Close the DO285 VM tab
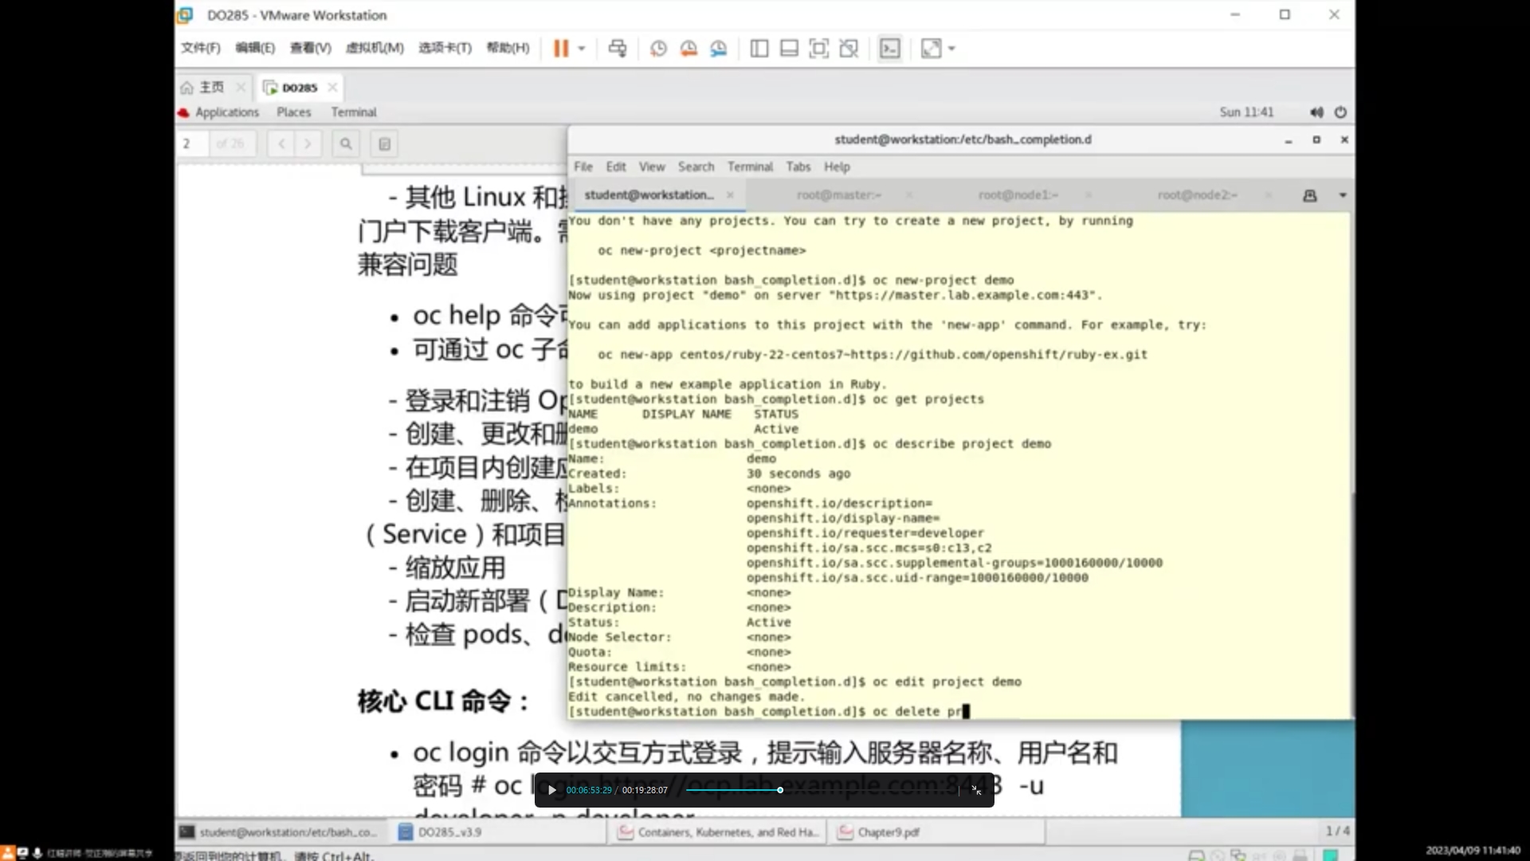This screenshot has height=861, width=1530. (x=333, y=87)
